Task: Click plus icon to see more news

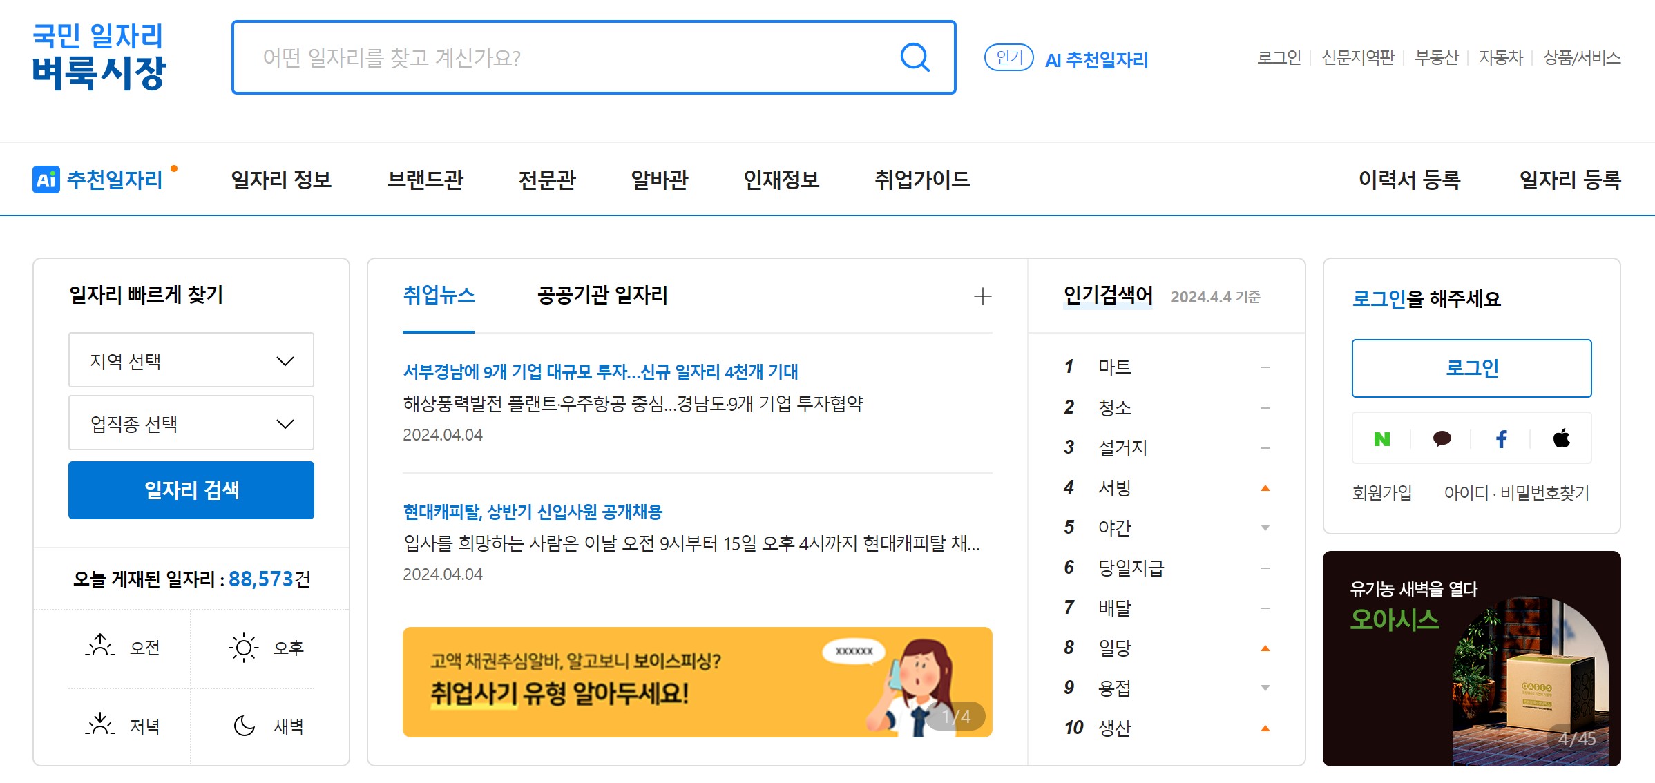Action: point(982,297)
